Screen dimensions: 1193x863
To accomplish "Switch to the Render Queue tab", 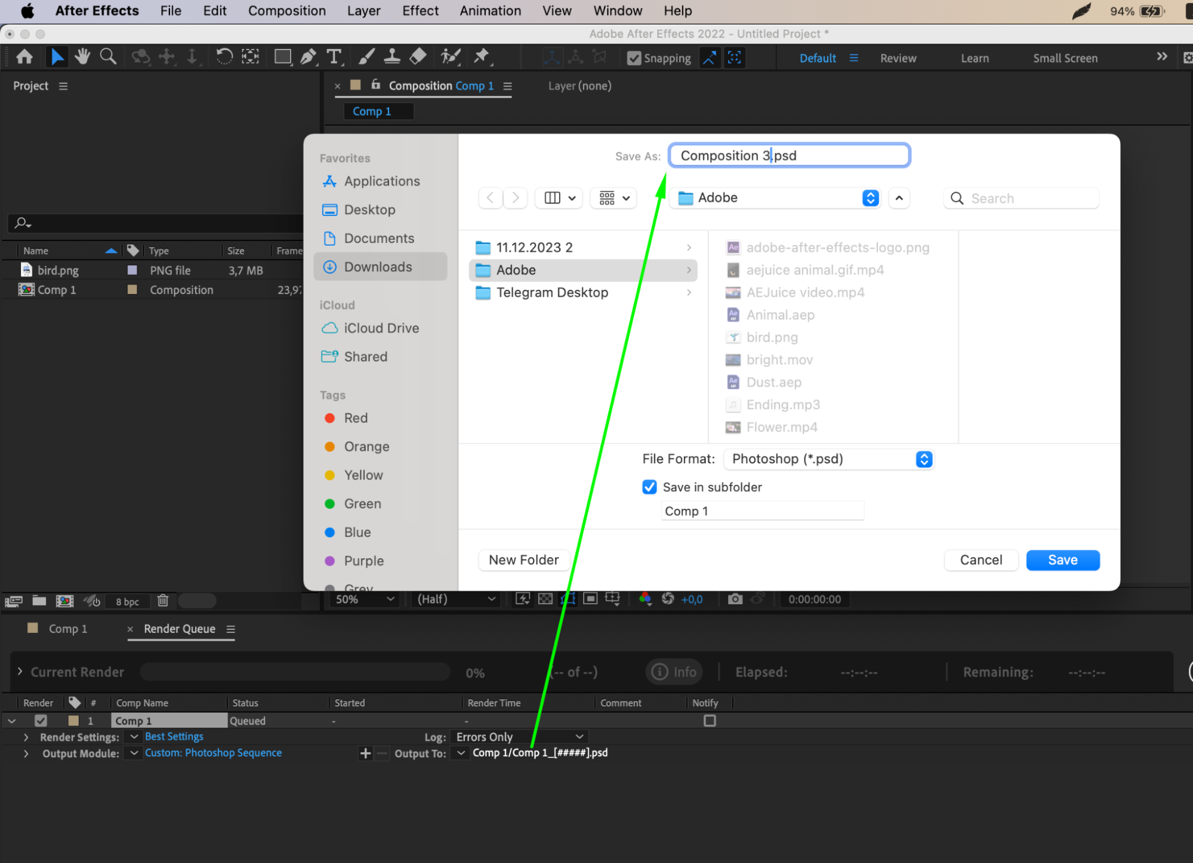I will [x=179, y=629].
